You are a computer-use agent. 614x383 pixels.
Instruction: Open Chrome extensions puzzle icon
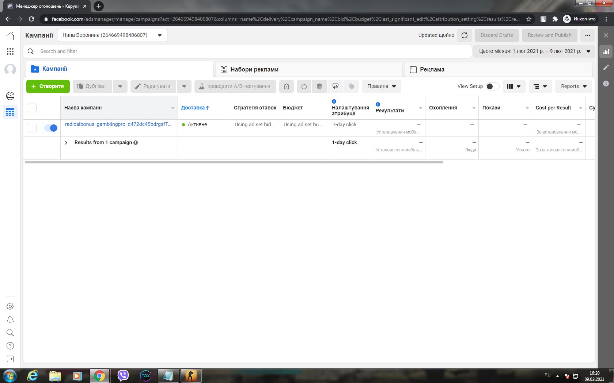[x=555, y=19]
